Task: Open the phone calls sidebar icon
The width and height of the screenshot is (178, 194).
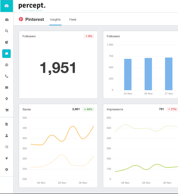Action: pos(7,76)
